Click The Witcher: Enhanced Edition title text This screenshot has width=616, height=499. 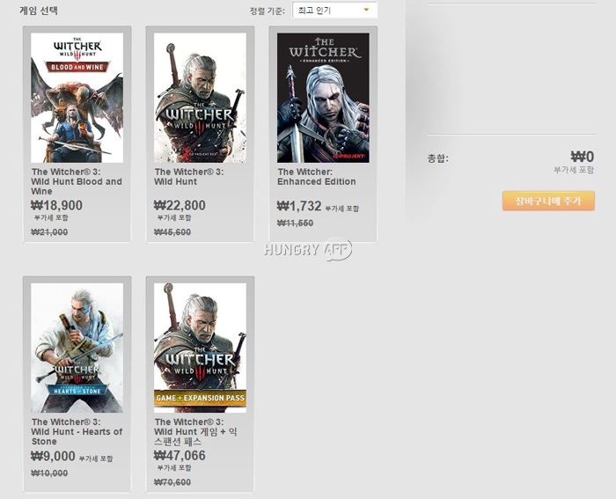(x=317, y=177)
